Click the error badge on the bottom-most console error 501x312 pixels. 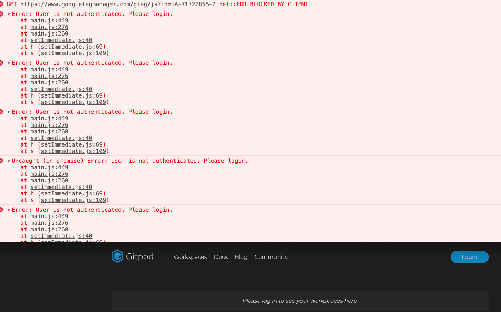[x=2, y=210]
